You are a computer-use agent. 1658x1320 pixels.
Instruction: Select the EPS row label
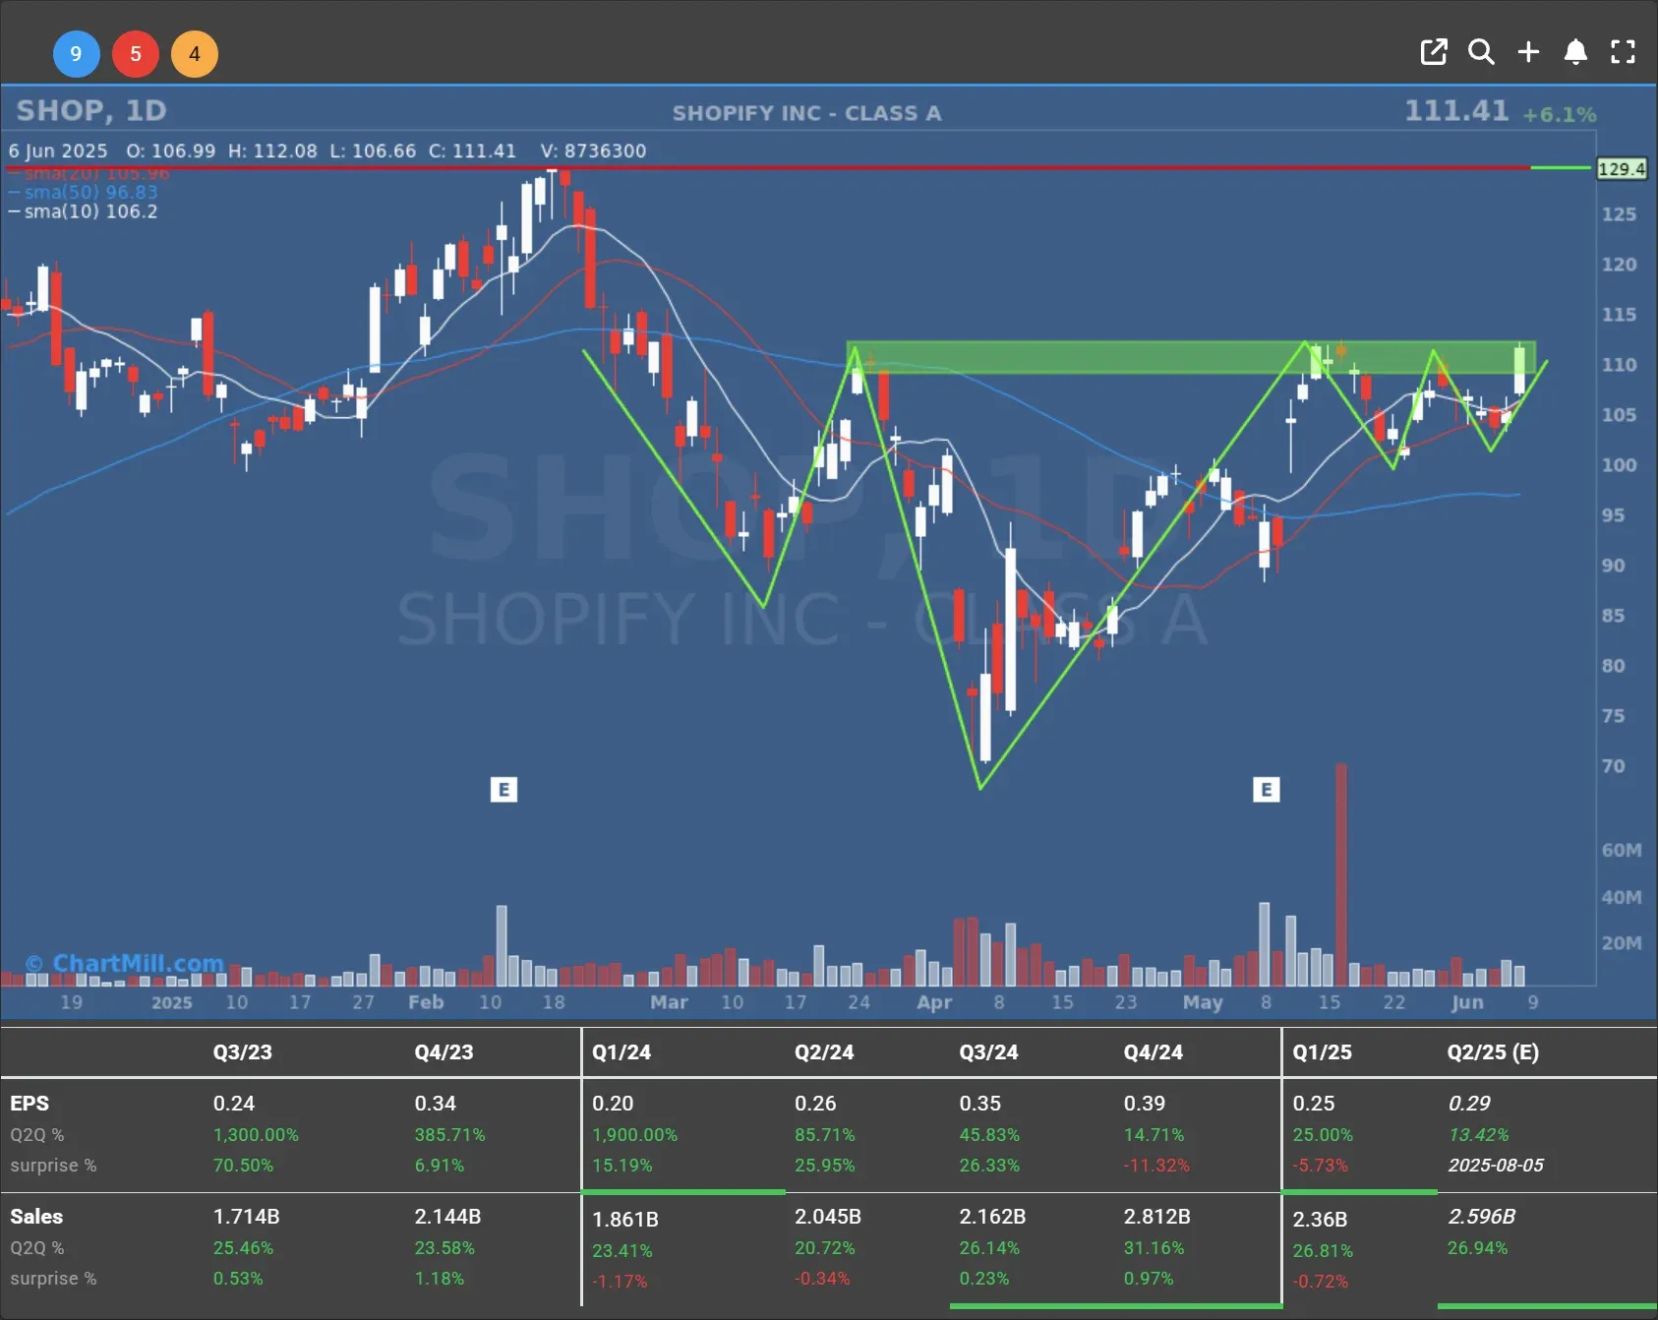pyautogui.click(x=30, y=1104)
